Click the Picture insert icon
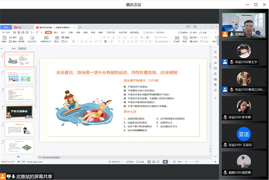 point(191,37)
